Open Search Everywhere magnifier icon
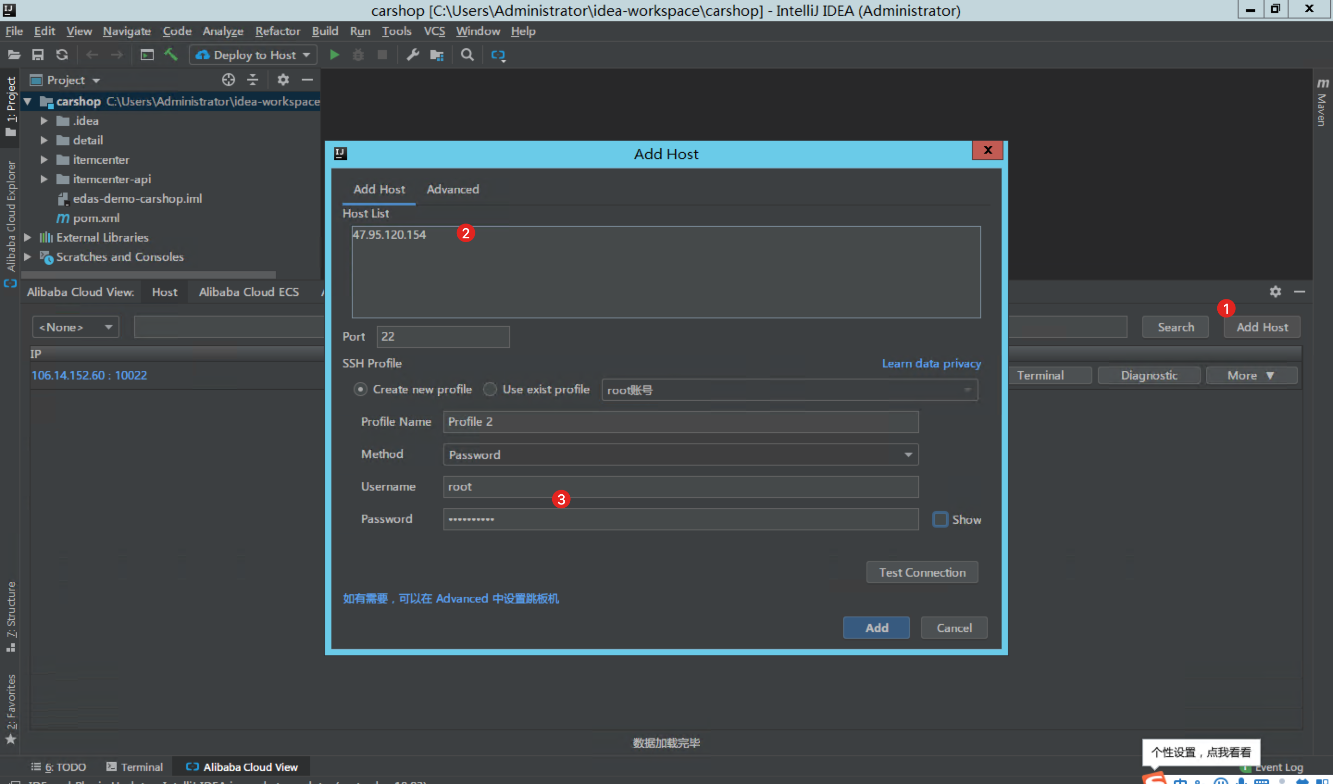 point(467,55)
